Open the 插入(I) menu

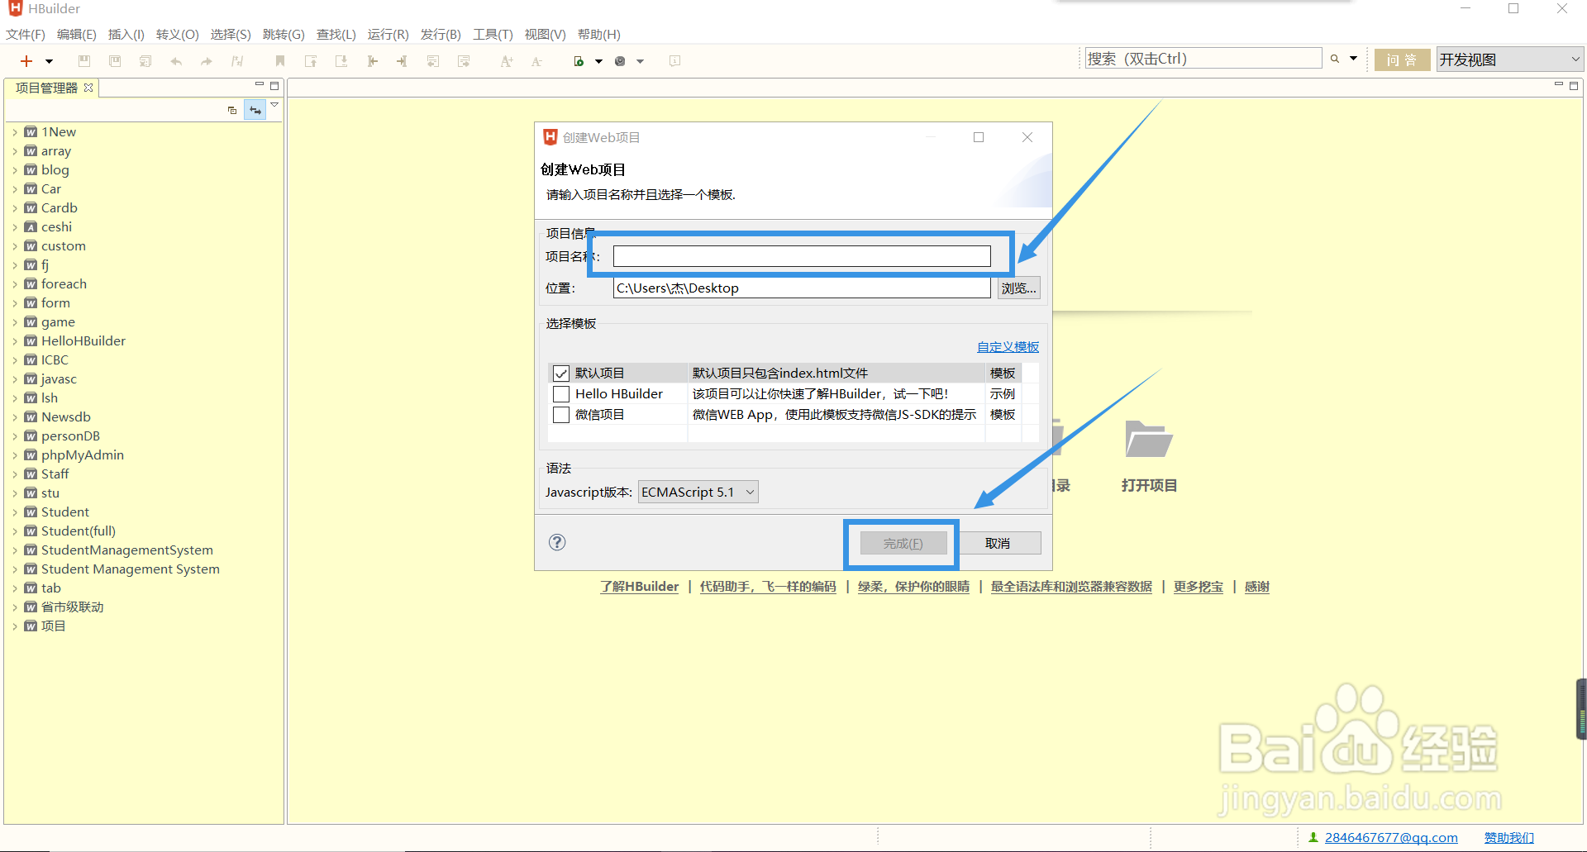pos(126,34)
